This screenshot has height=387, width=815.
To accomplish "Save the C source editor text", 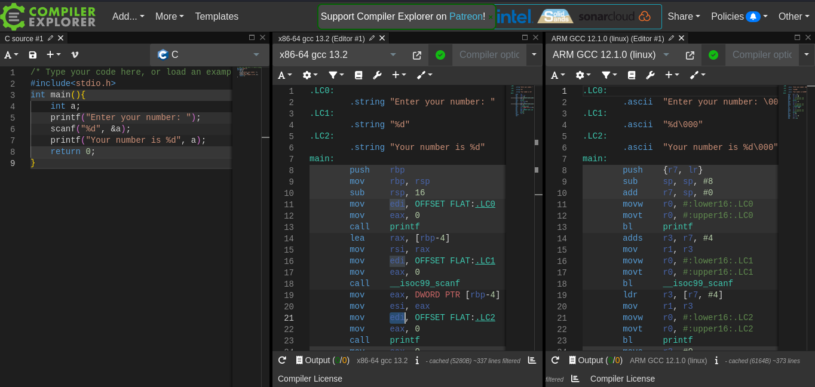I will tap(33, 55).
